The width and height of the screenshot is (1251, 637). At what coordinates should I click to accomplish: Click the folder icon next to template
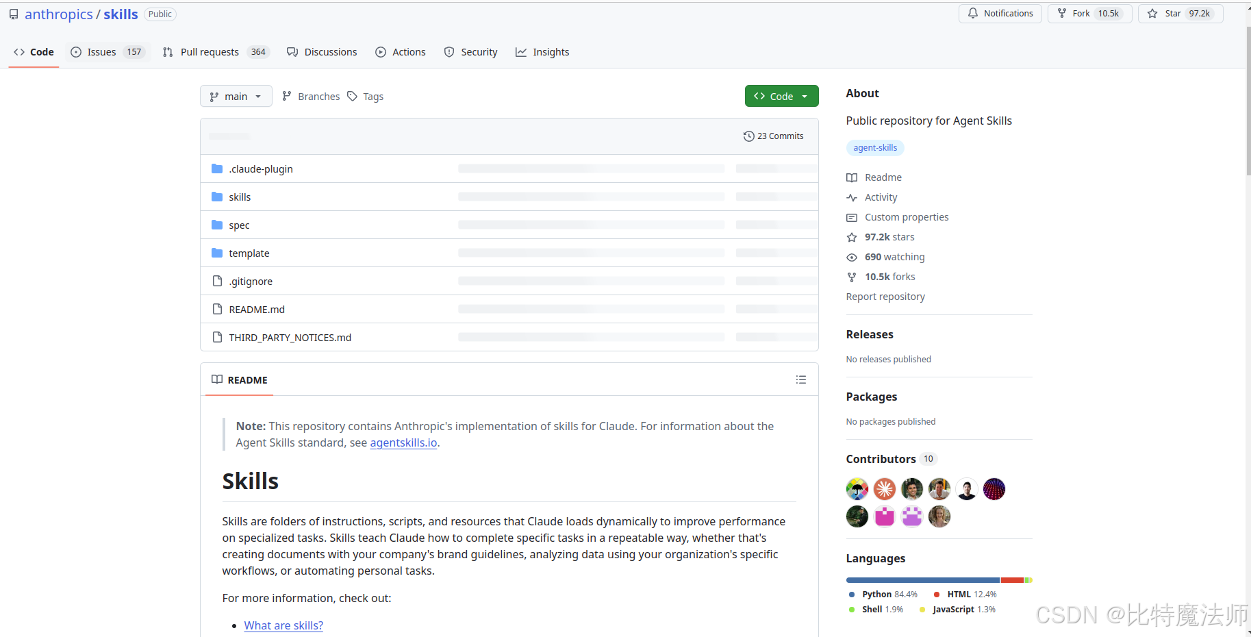217,253
